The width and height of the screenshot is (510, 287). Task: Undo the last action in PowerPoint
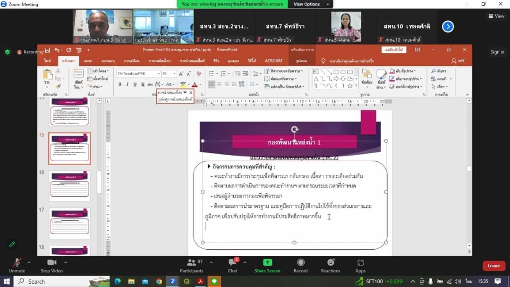(57, 50)
